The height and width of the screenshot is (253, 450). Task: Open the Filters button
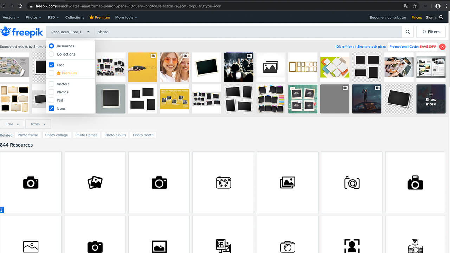(431, 32)
